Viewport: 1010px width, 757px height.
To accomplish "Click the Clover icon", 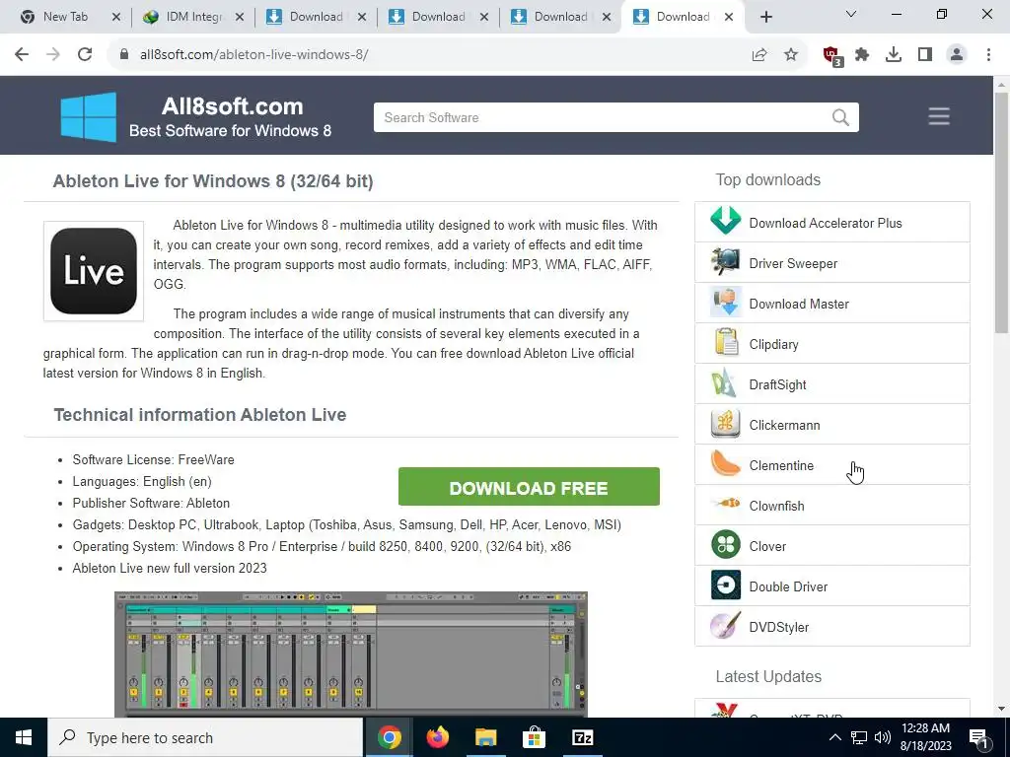I will click(725, 546).
